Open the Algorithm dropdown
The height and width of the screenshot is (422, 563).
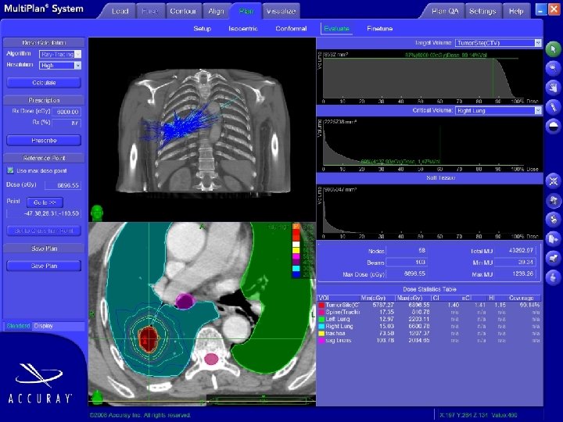(x=60, y=54)
